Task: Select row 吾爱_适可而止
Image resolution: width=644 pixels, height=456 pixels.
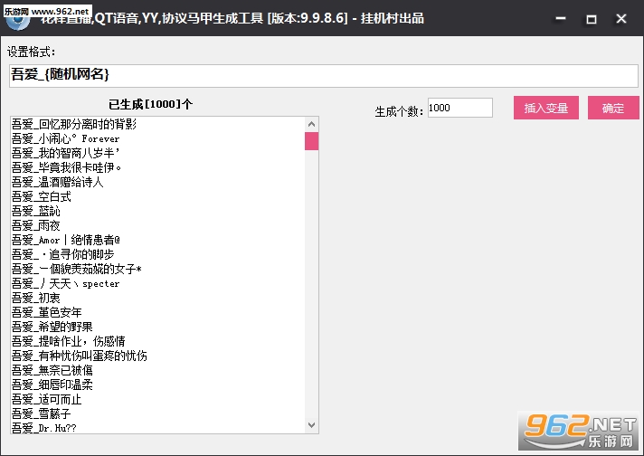Action: pos(157,399)
